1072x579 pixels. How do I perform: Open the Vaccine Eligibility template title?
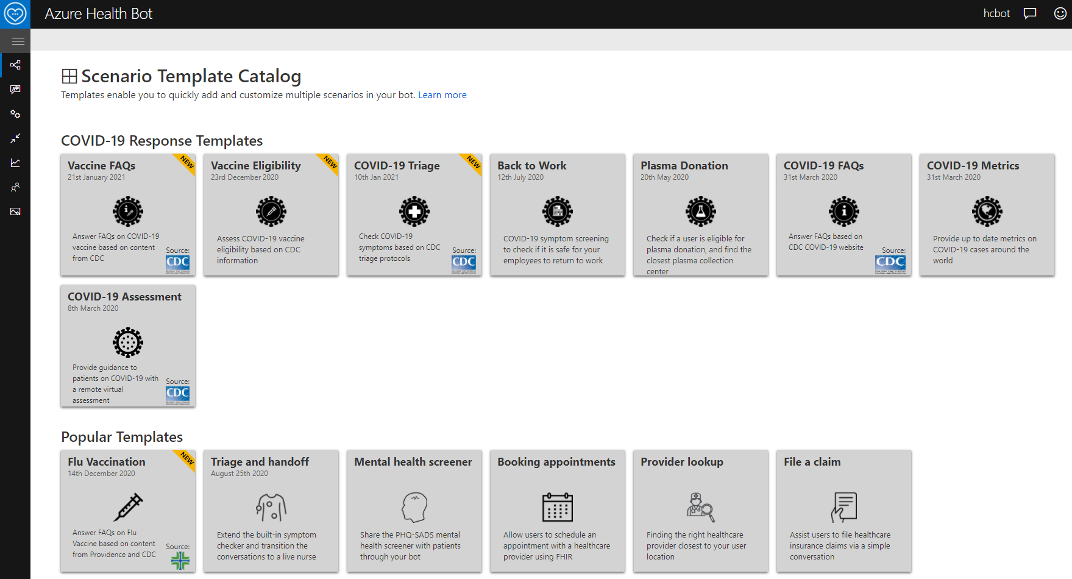256,166
